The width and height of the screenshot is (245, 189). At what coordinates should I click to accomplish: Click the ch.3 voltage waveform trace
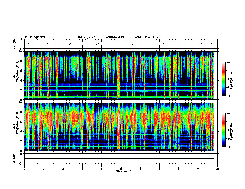point(119,158)
